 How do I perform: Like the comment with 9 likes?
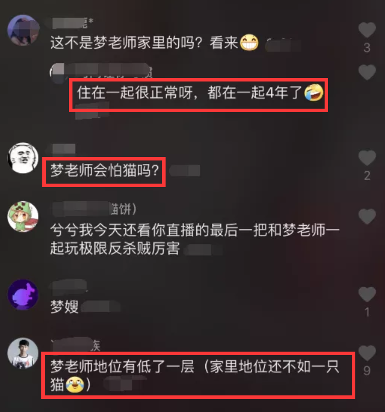[x=367, y=353]
